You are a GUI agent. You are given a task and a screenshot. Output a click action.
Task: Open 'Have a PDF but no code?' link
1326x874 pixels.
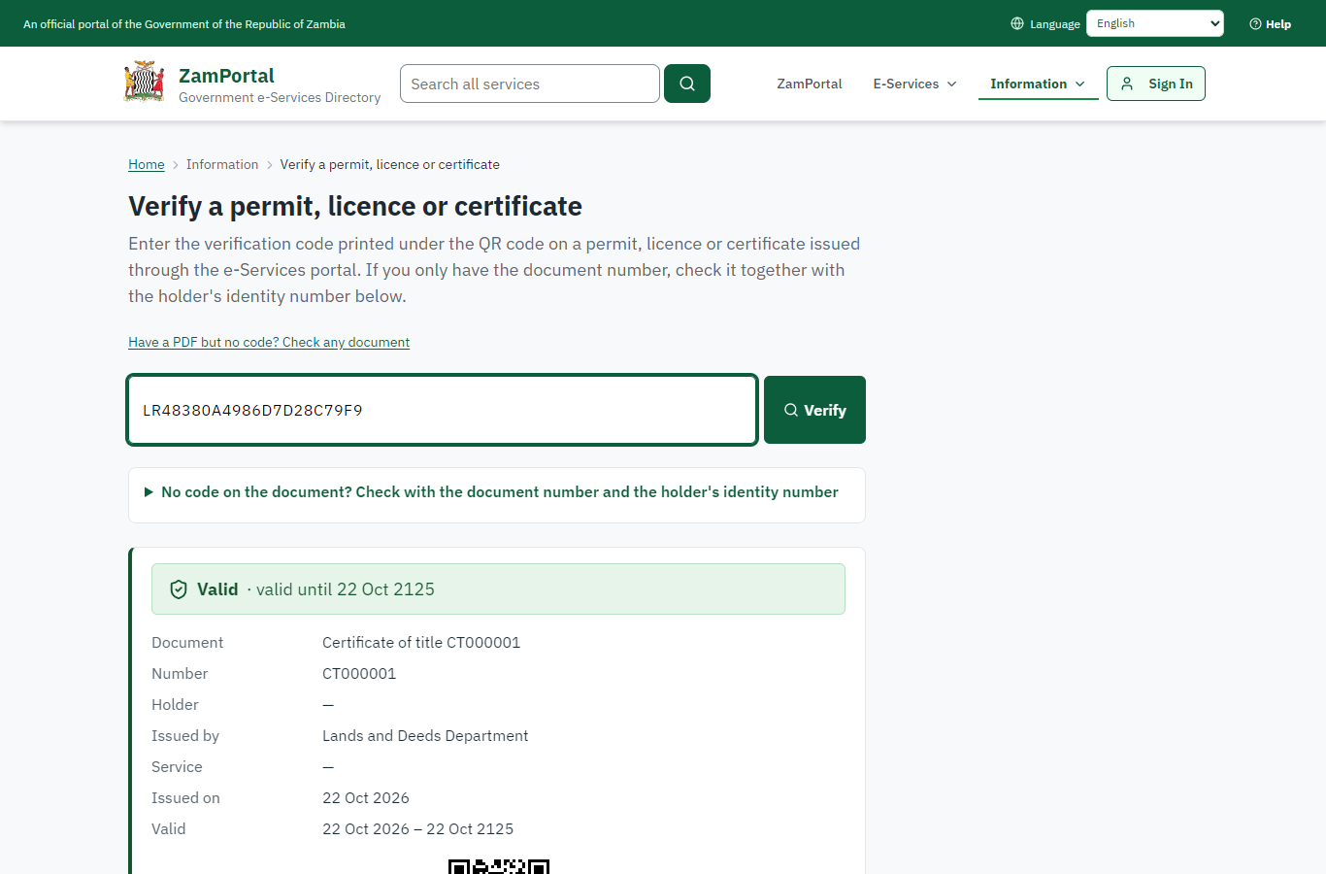(x=269, y=342)
